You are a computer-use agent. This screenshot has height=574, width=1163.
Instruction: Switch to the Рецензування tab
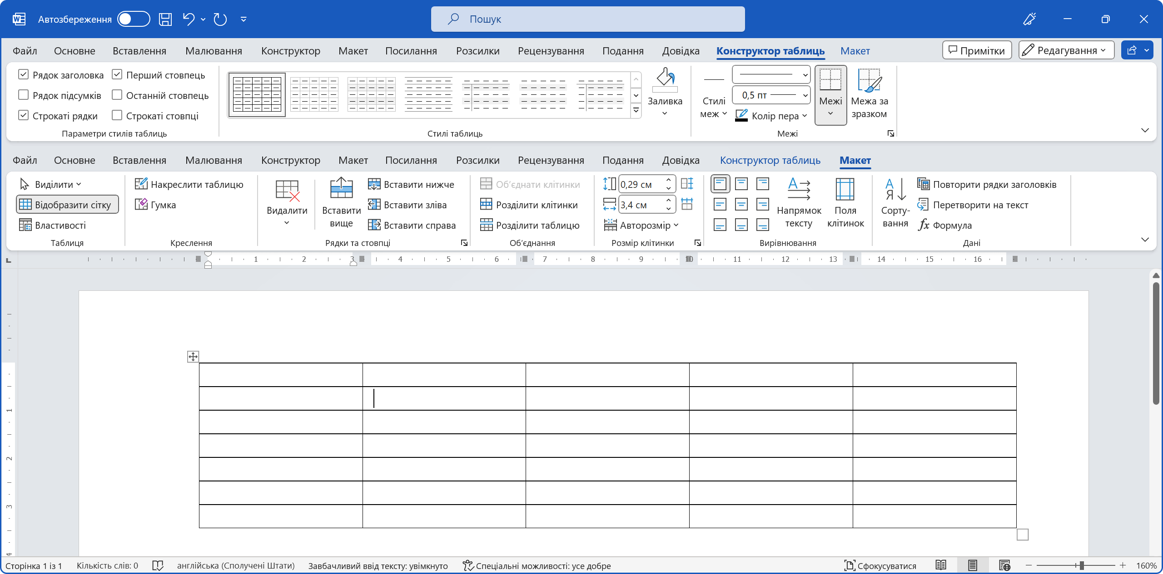[x=551, y=51]
